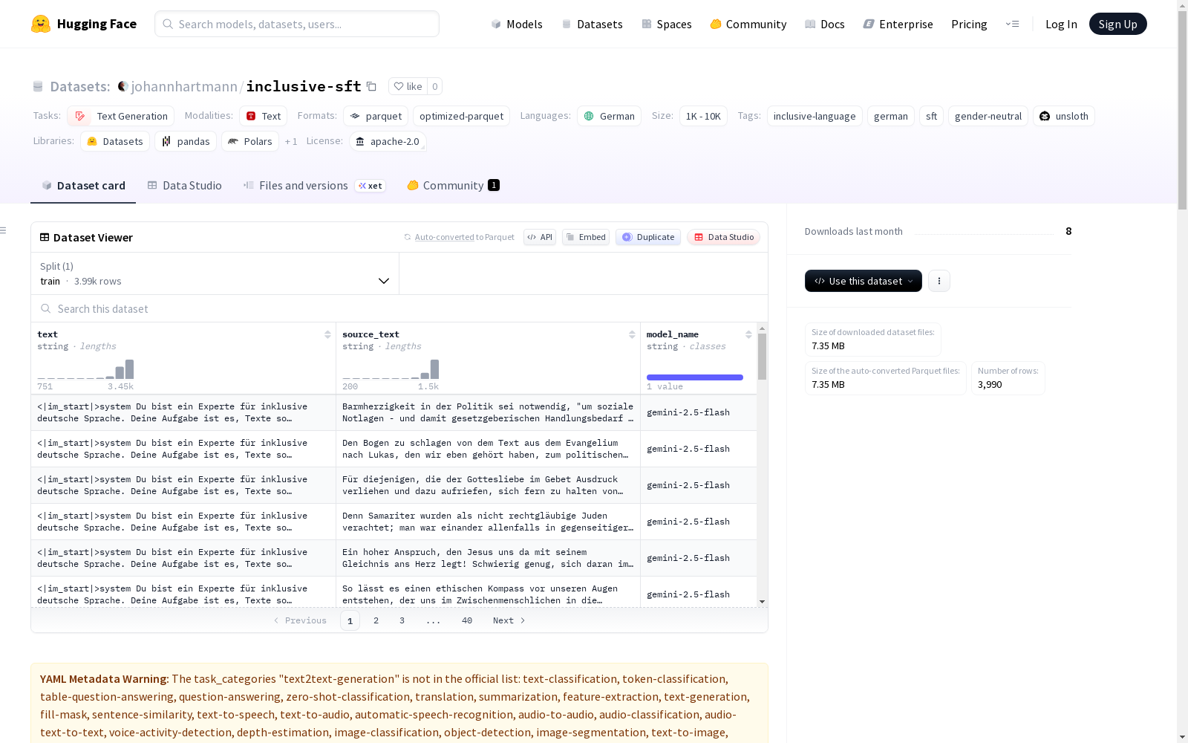Click the text column lengths histogram
This screenshot has width=1188, height=743.
pos(85,369)
